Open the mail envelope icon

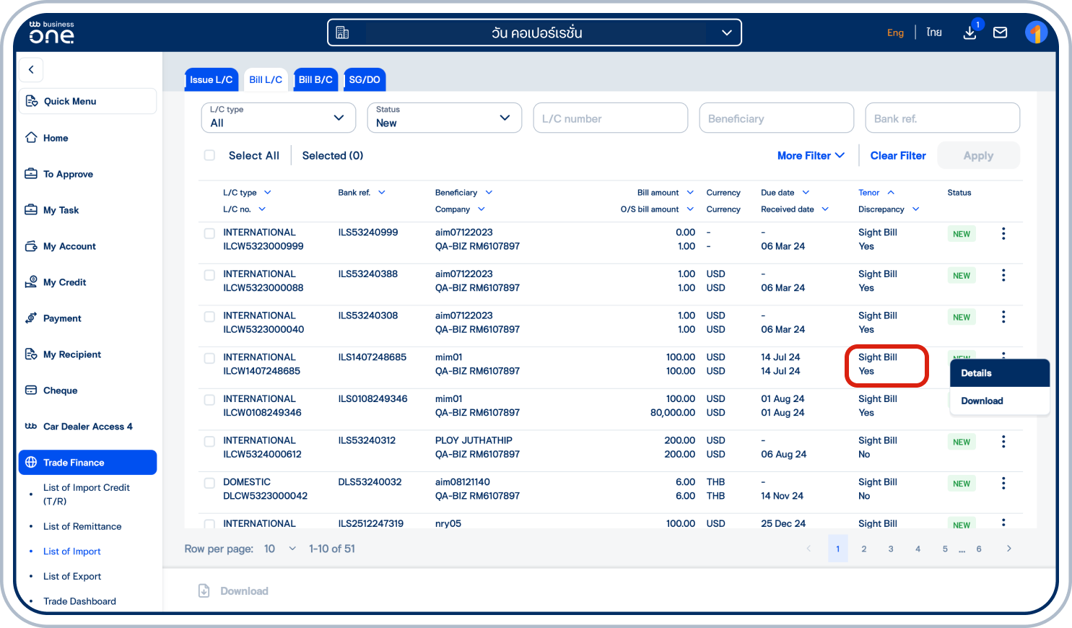[1000, 32]
